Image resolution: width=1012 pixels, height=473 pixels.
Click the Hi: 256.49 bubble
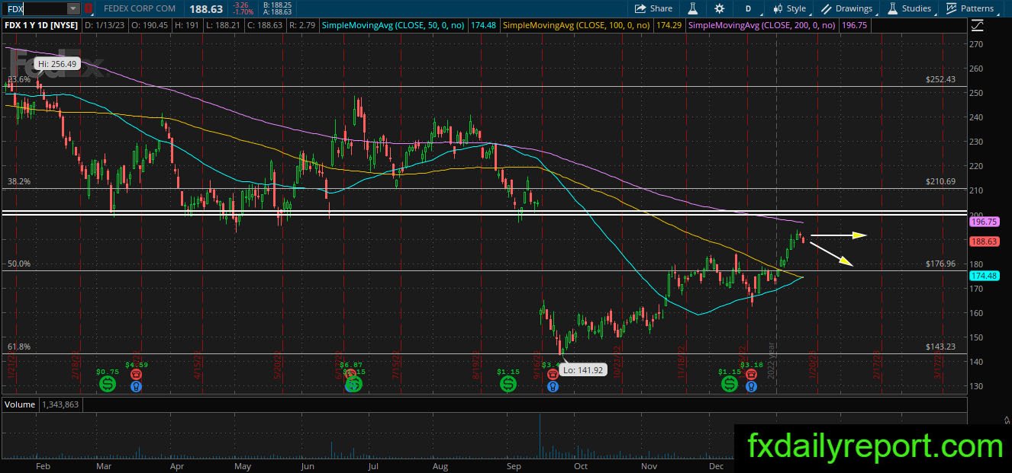(57, 64)
